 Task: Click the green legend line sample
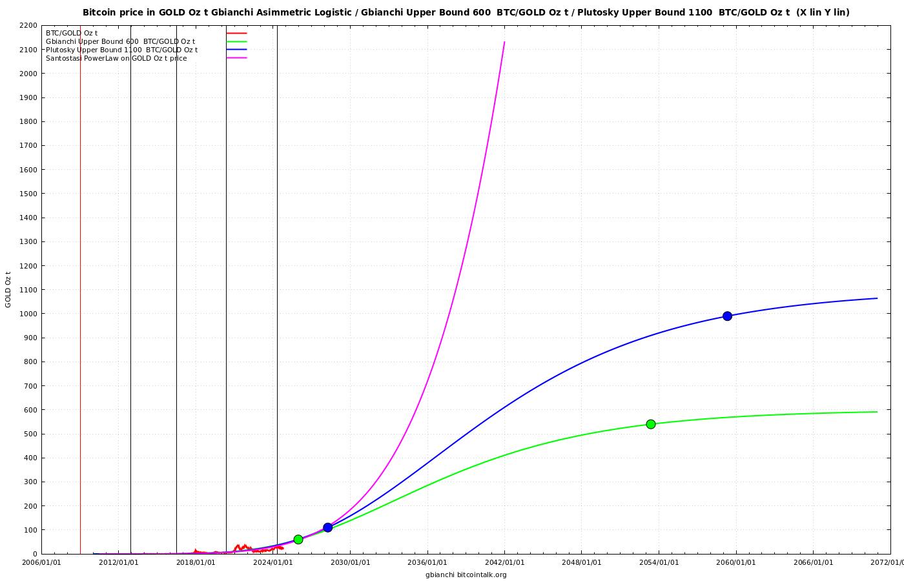(x=237, y=41)
